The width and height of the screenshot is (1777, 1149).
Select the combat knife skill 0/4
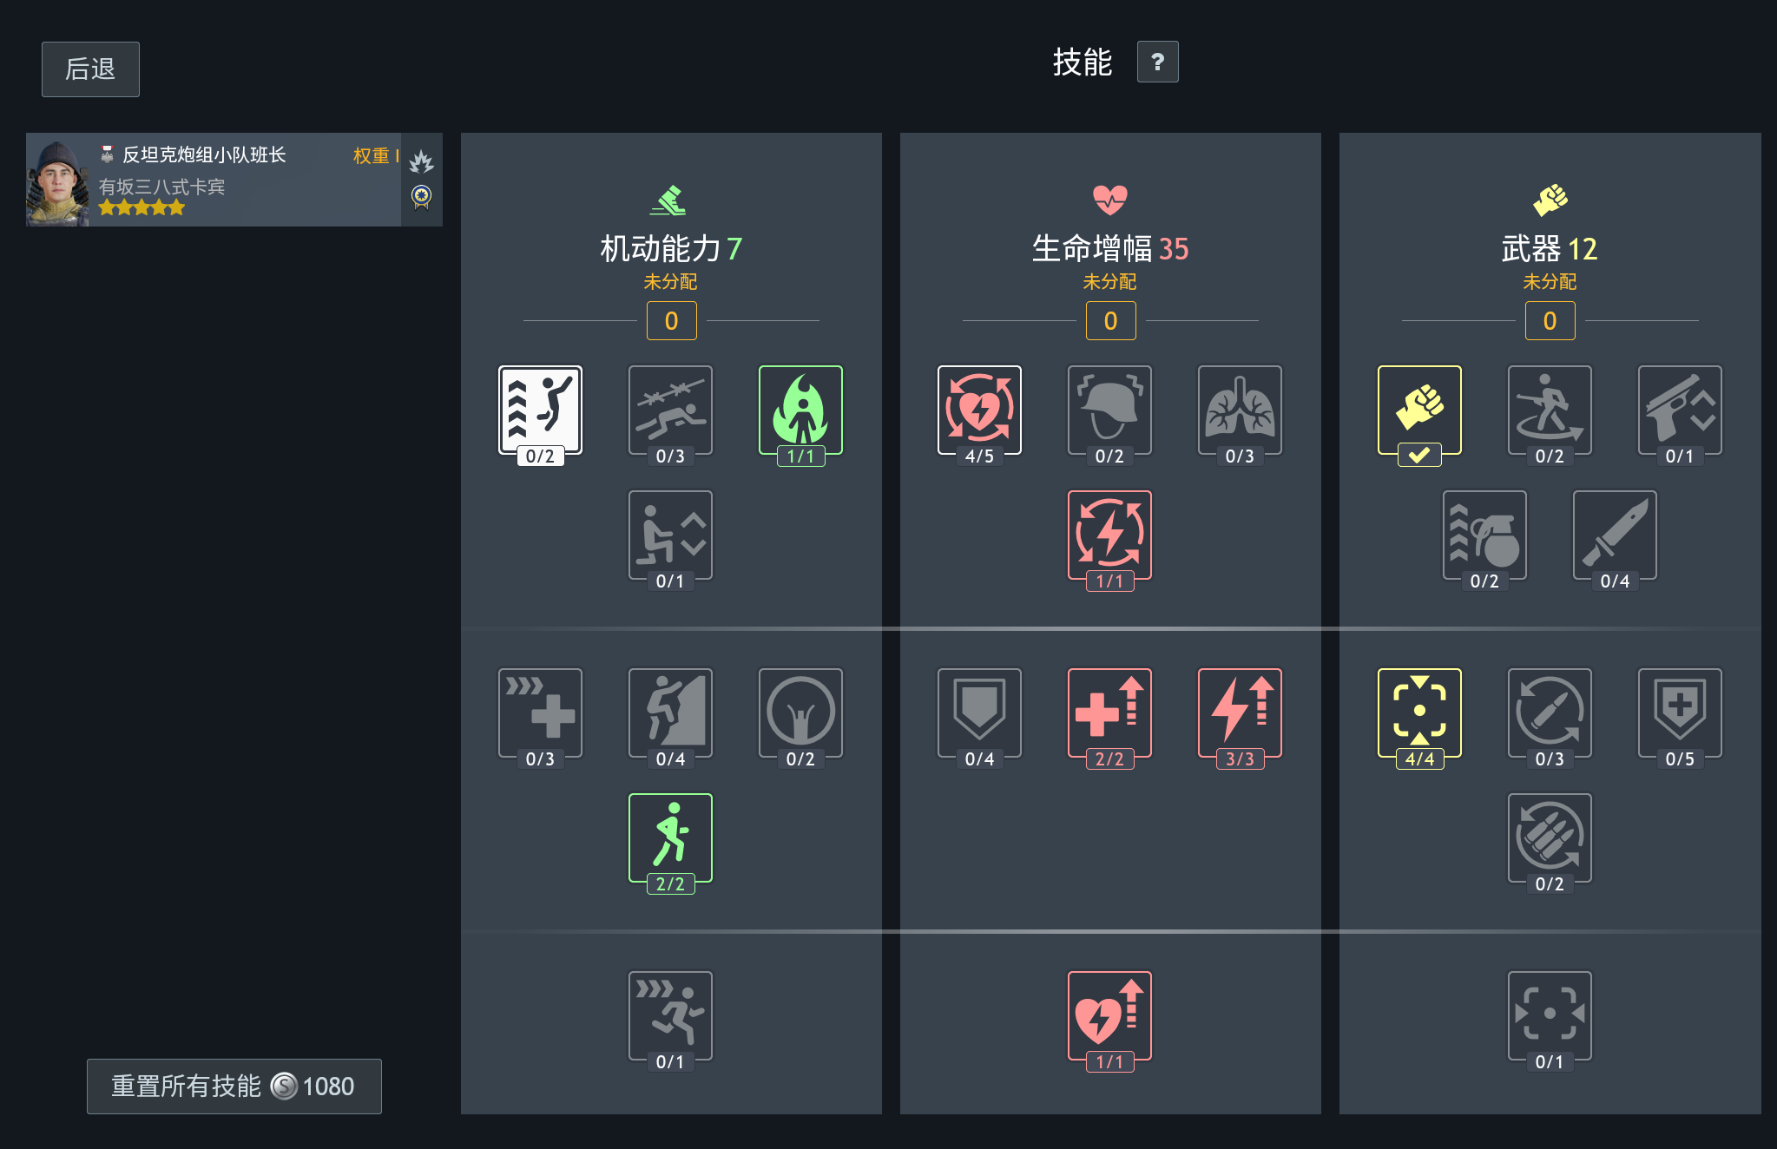[x=1615, y=535]
